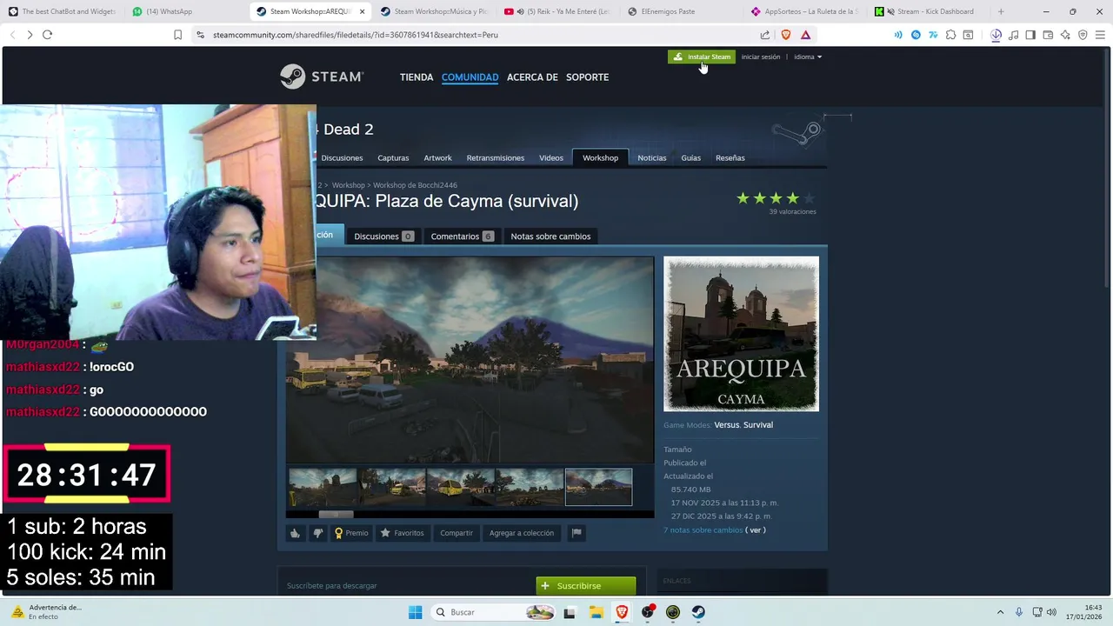Click the browser forward arrow
Image resolution: width=1113 pixels, height=626 pixels.
(x=30, y=35)
